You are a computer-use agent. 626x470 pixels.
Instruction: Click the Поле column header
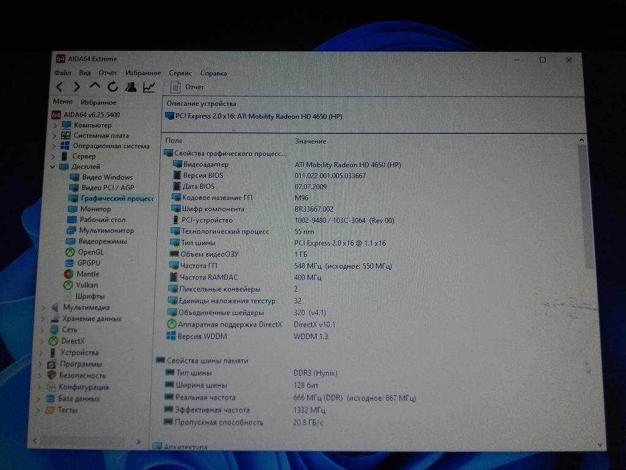point(174,141)
